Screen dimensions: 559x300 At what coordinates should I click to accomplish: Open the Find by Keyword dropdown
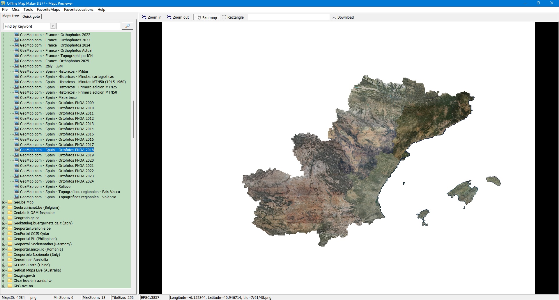point(53,26)
